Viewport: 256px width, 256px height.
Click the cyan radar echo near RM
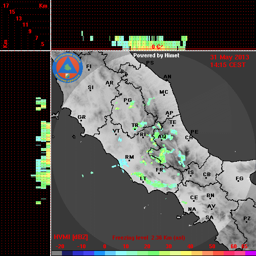[x=124, y=163]
